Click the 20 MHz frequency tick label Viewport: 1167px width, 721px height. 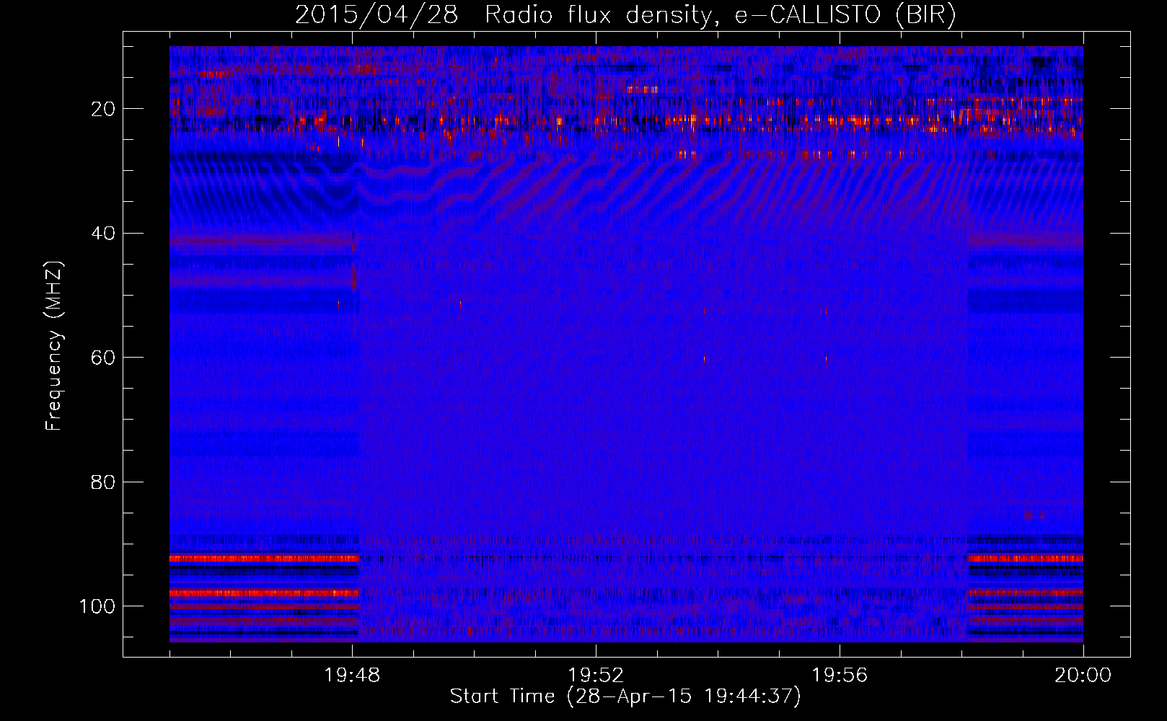tap(103, 109)
